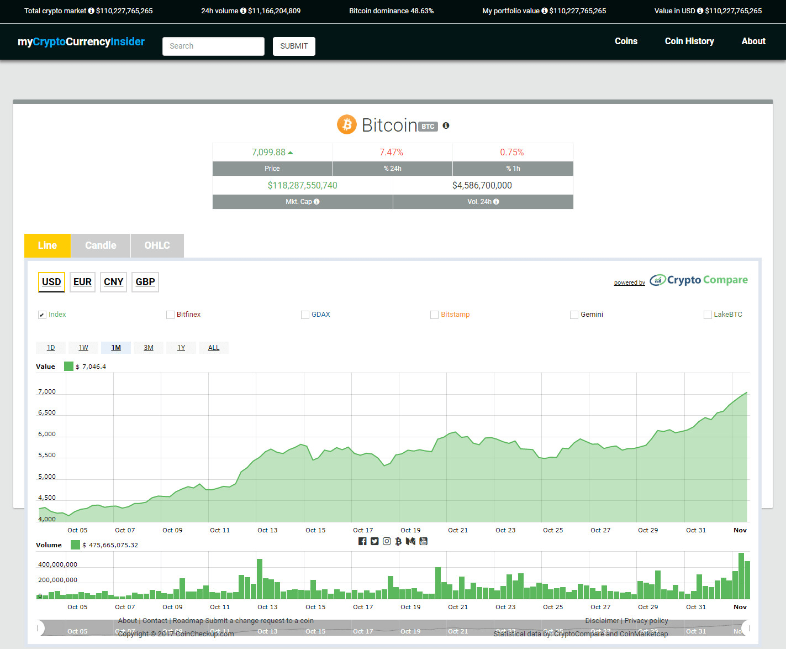
Task: Uncheck the Index checkbox
Action: pos(42,315)
